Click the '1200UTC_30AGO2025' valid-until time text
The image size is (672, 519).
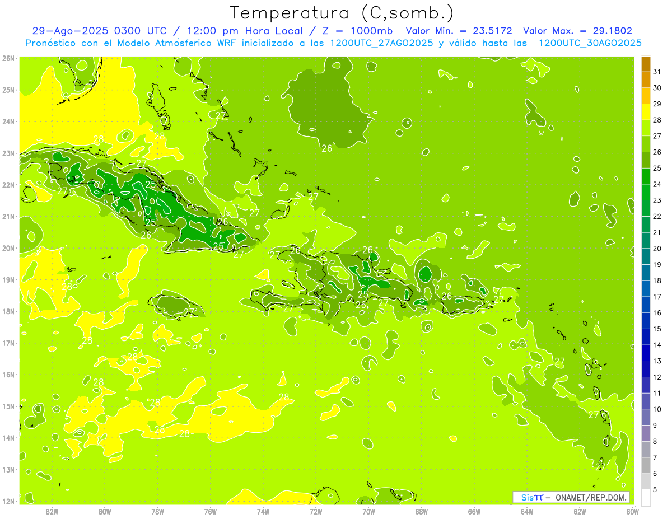coord(590,43)
